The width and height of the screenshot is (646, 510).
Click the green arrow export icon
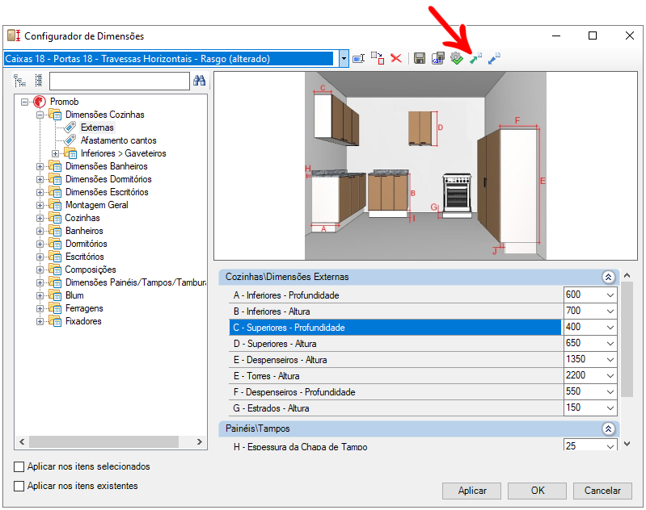pyautogui.click(x=475, y=58)
